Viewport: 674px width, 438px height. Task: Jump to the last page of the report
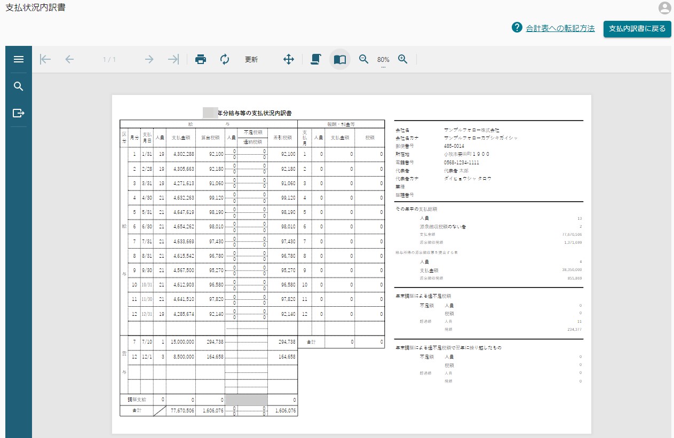173,59
